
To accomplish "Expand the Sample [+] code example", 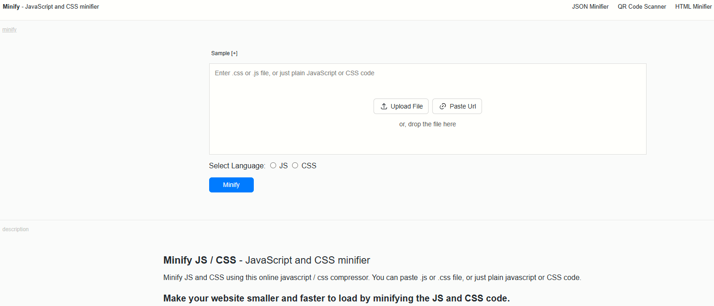I will coord(224,53).
